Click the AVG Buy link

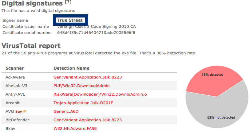click(x=18, y=112)
